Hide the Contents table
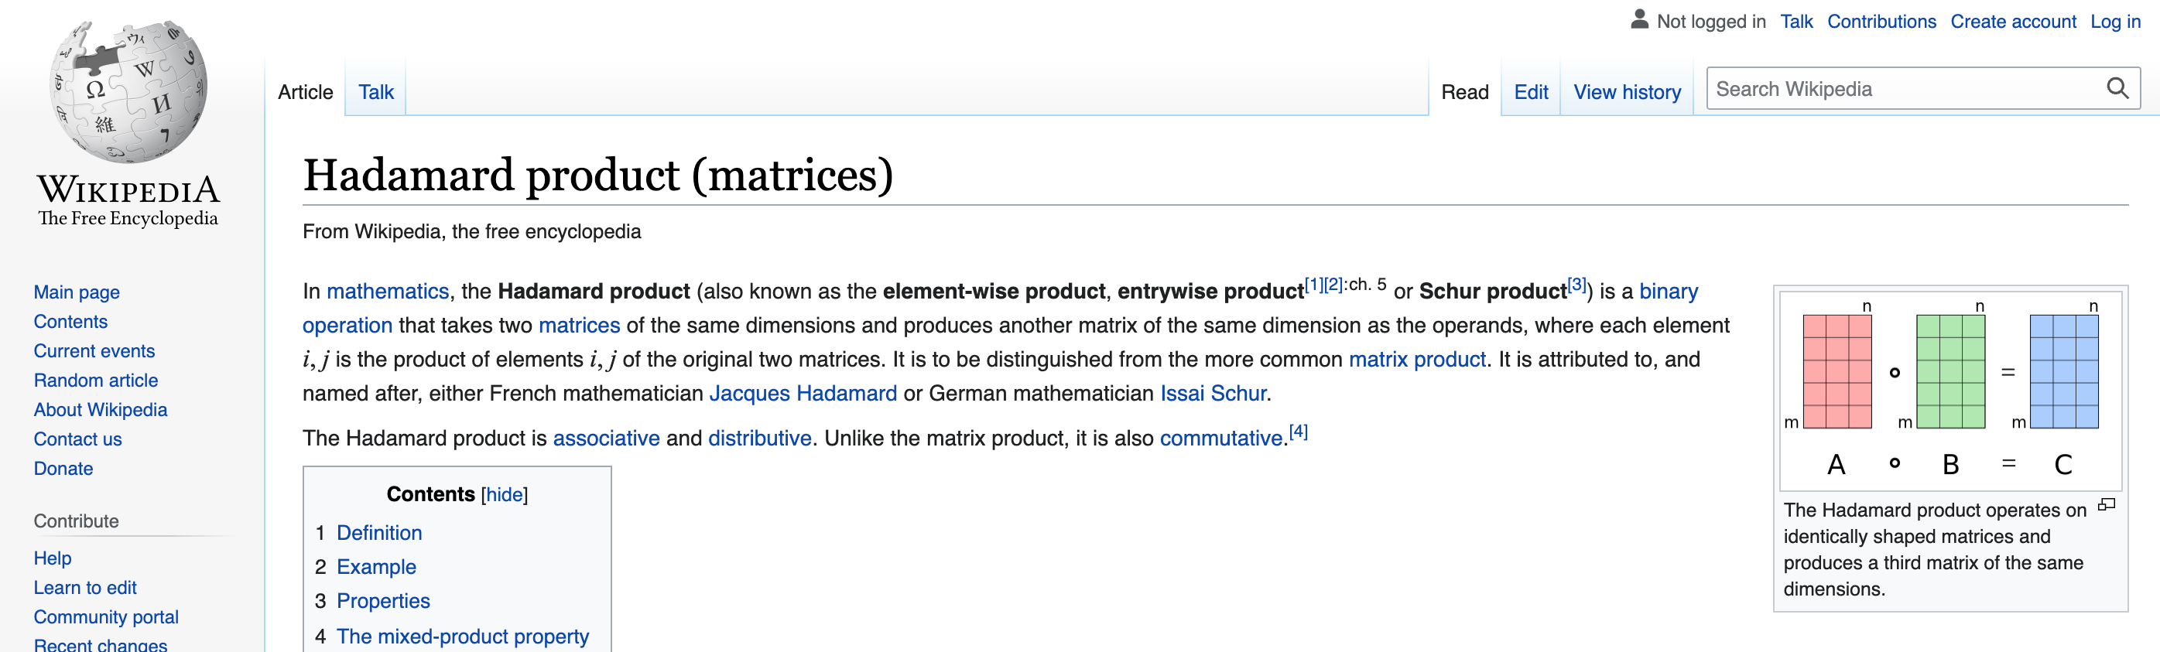Image resolution: width=2160 pixels, height=652 pixels. (504, 494)
